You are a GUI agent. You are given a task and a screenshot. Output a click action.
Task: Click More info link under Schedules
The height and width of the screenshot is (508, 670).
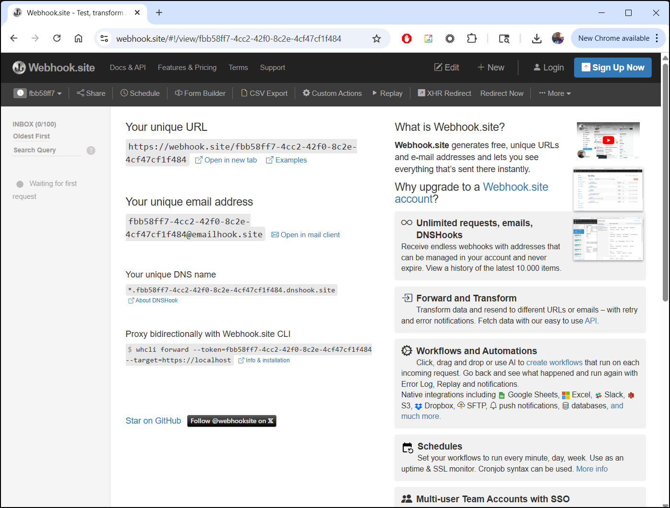click(x=592, y=469)
